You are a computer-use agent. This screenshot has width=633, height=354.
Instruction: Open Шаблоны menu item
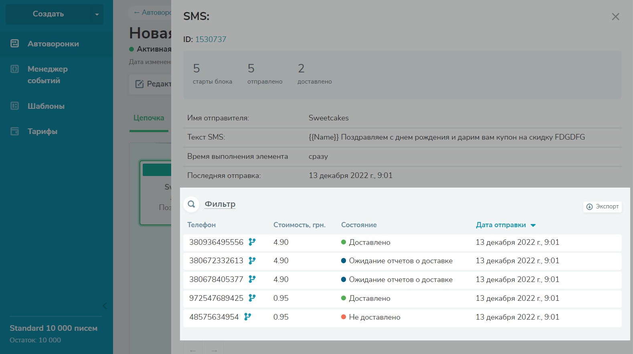point(46,106)
